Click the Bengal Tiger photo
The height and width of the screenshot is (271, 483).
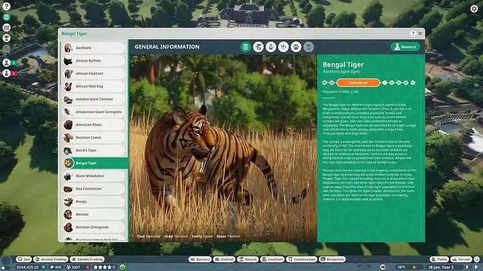[223, 149]
